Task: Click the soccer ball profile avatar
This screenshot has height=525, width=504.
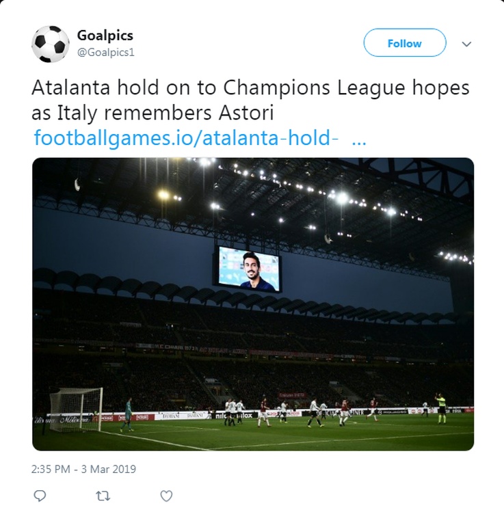Action: pyautogui.click(x=50, y=44)
